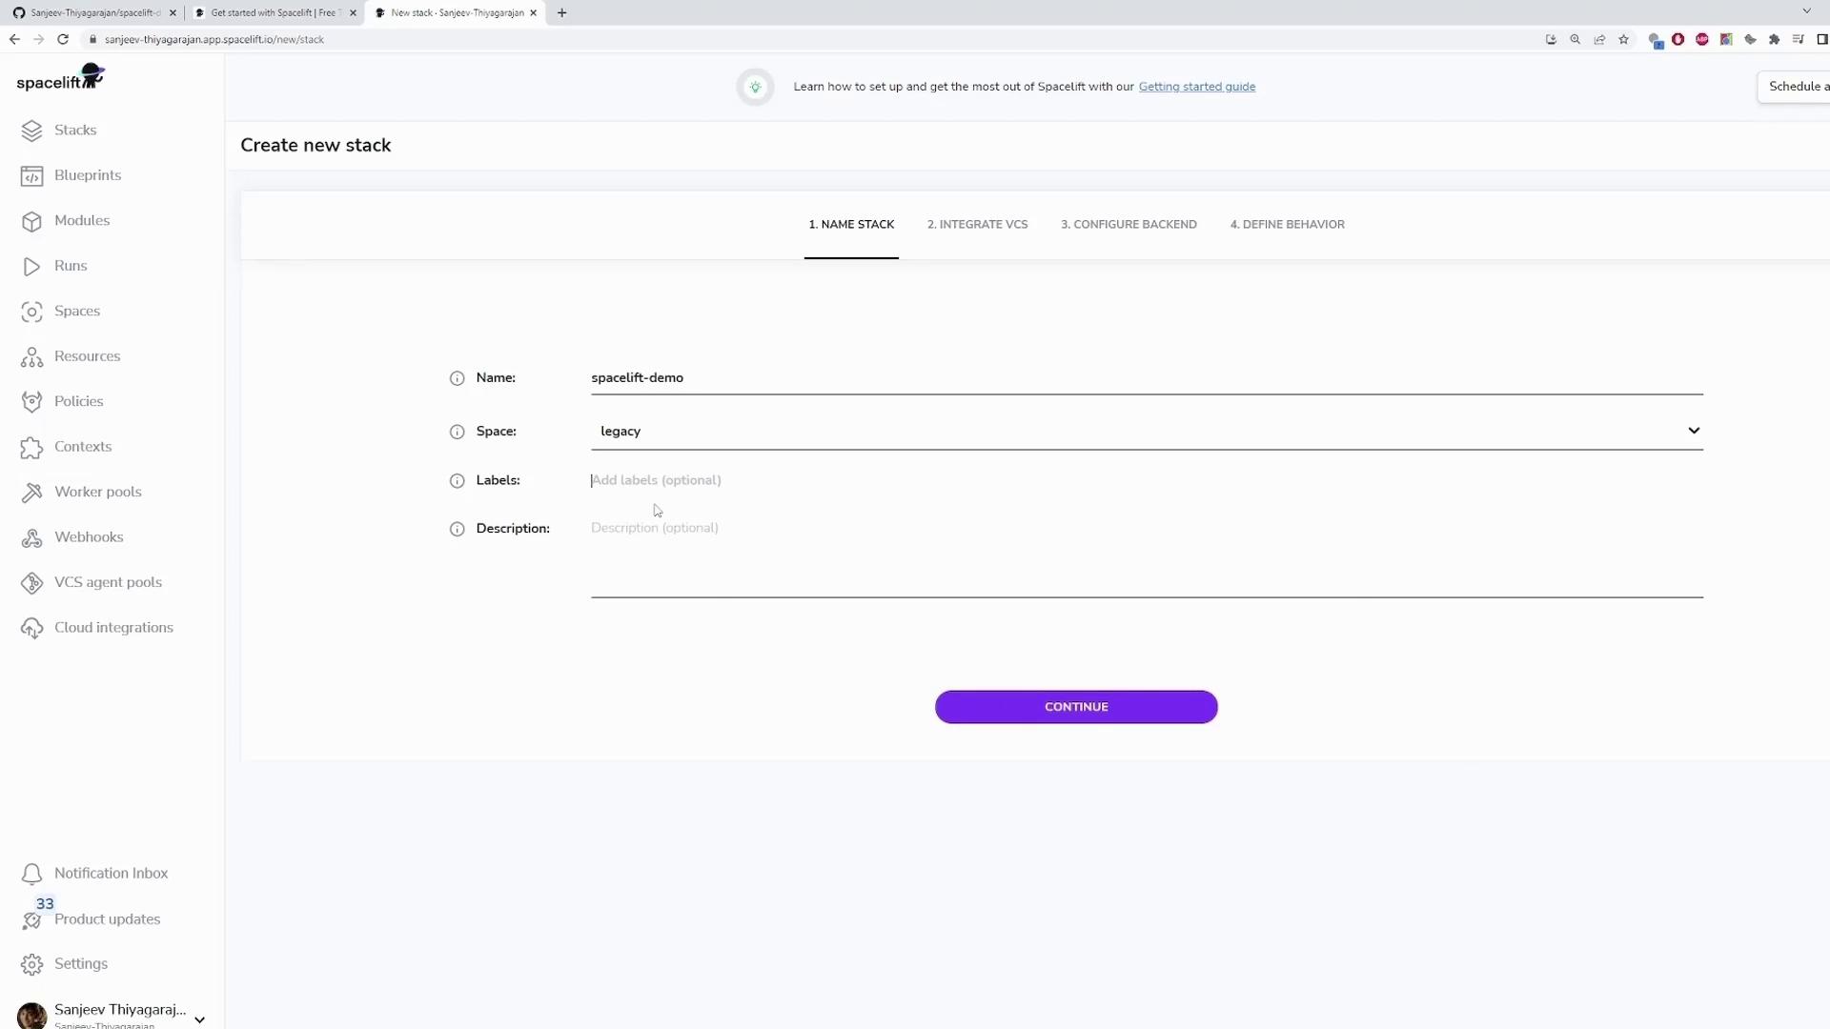Open Webhooks icon in sidebar
1830x1029 pixels.
click(31, 538)
